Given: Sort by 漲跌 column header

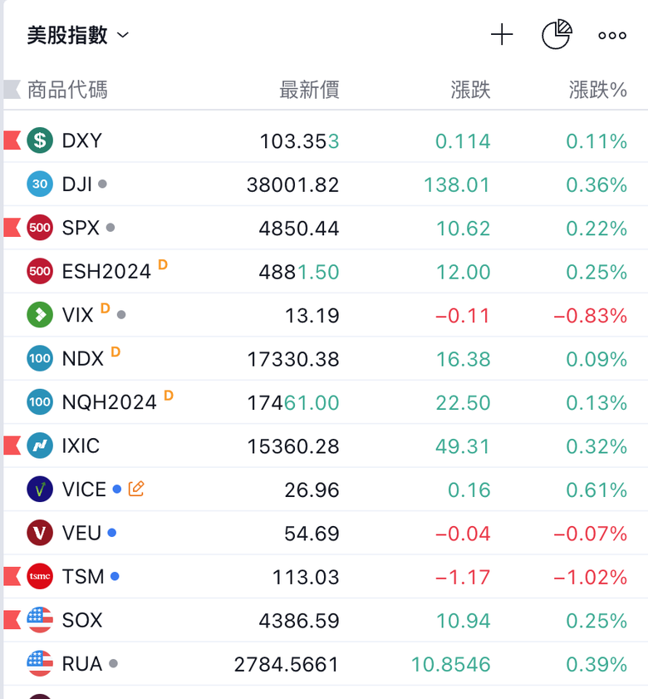Looking at the screenshot, I should pos(470,90).
